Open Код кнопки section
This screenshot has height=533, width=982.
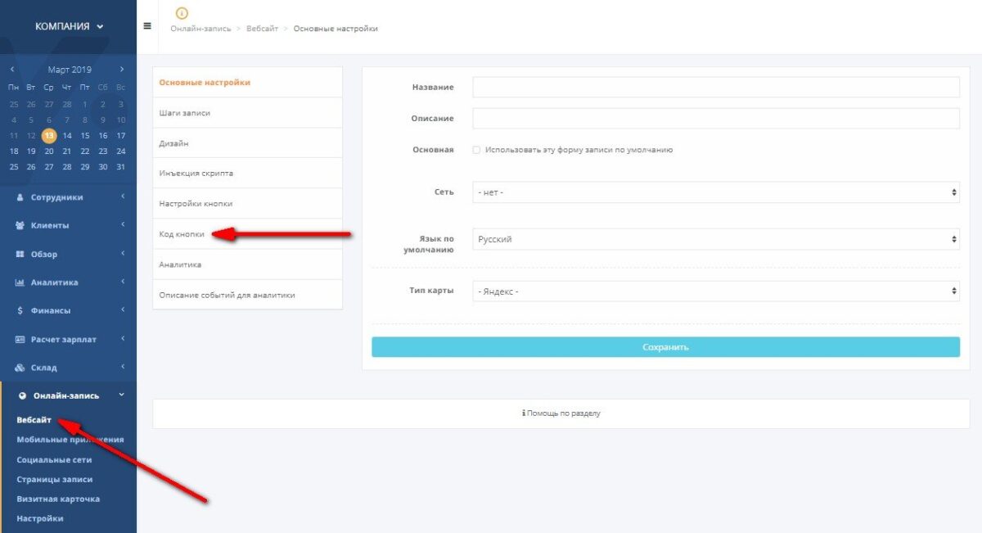coord(247,234)
